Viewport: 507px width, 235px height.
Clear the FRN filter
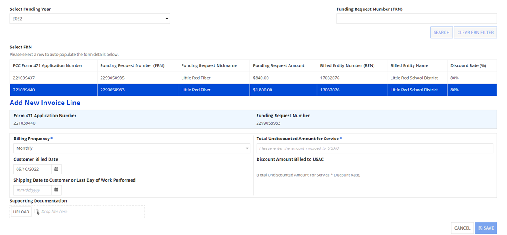pos(475,32)
